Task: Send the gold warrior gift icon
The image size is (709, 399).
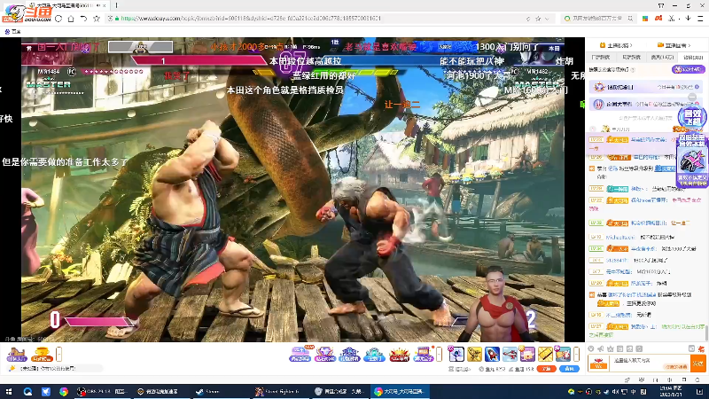Action: (x=474, y=354)
